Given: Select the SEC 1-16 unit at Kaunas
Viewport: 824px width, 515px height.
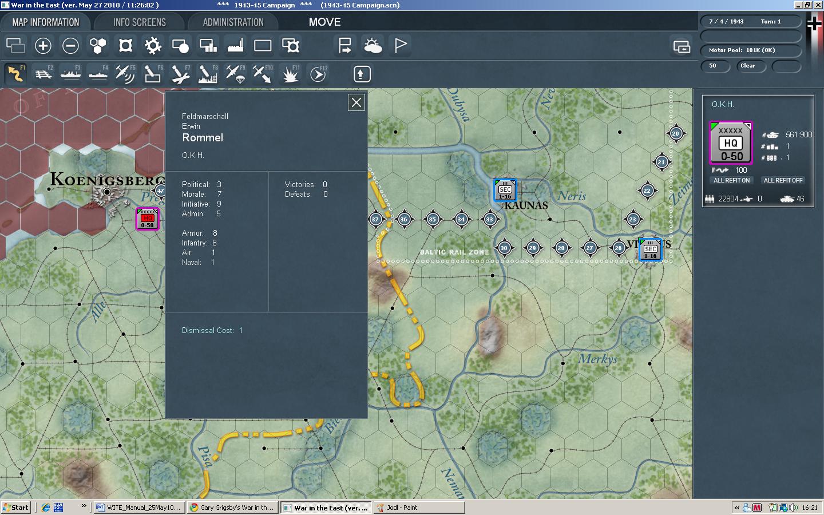Looking at the screenshot, I should point(505,190).
